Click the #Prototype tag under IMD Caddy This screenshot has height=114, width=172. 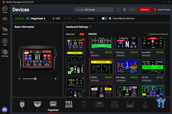point(121,80)
